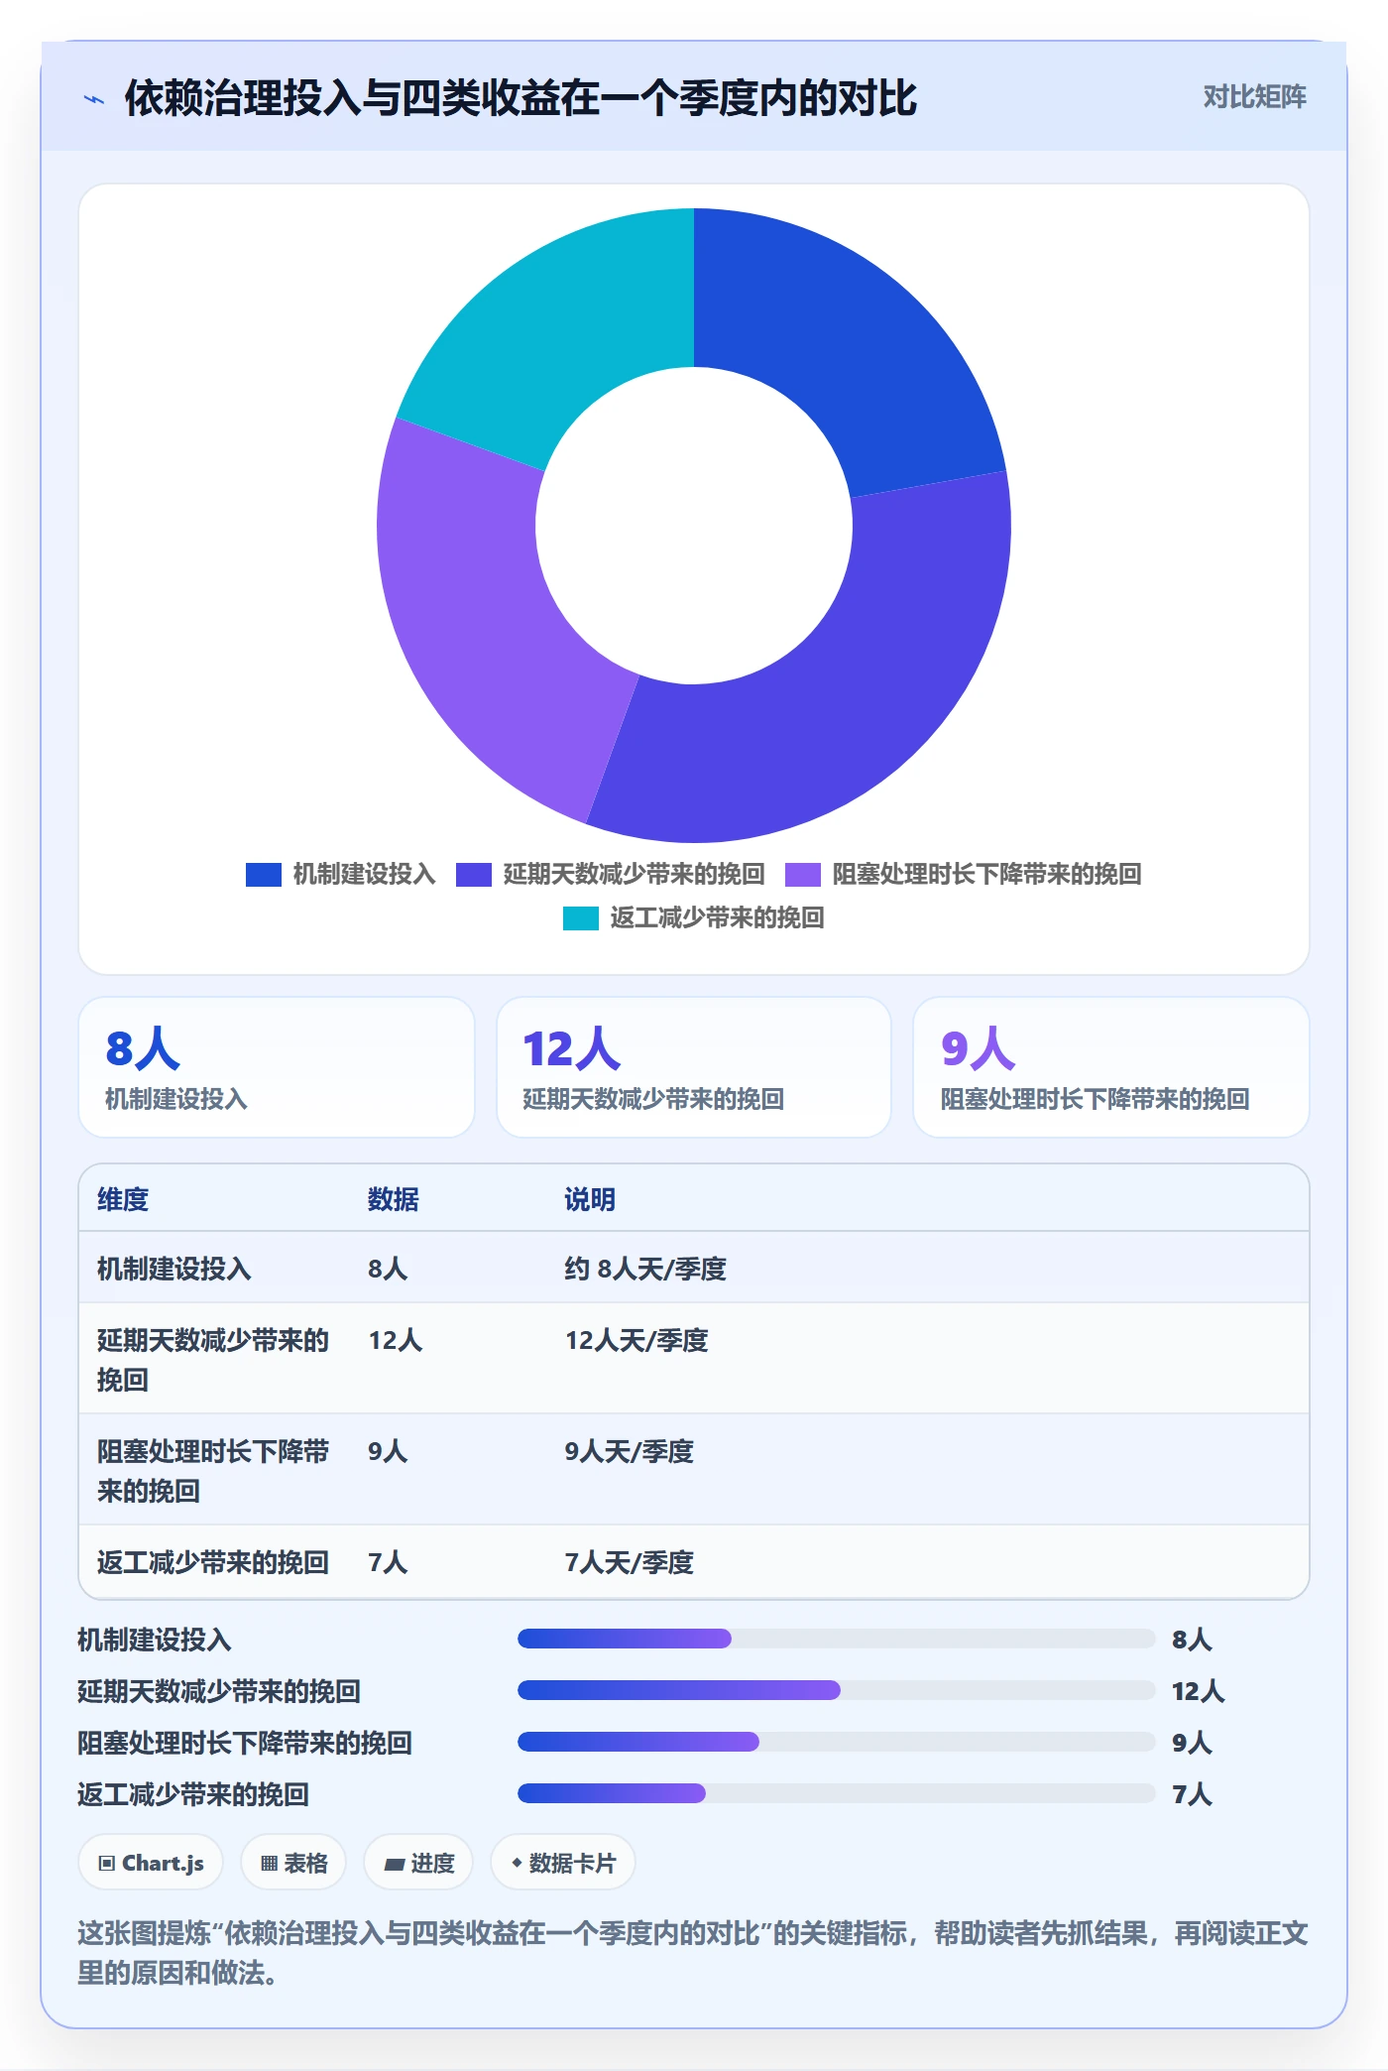
Task: Click the 维度 table column header
Action: coord(123,1199)
